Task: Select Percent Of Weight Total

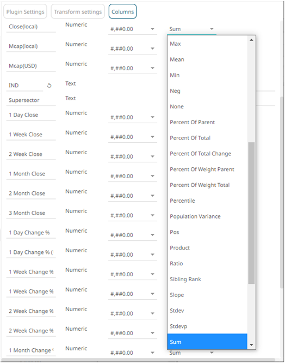Action: coord(207,185)
